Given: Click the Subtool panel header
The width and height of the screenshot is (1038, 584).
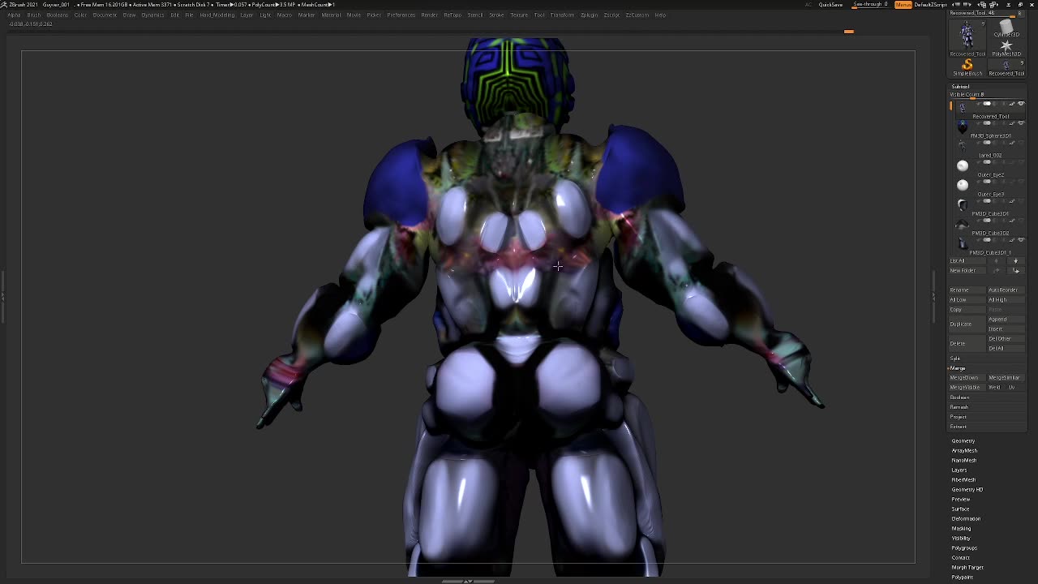Looking at the screenshot, I should pos(960,86).
